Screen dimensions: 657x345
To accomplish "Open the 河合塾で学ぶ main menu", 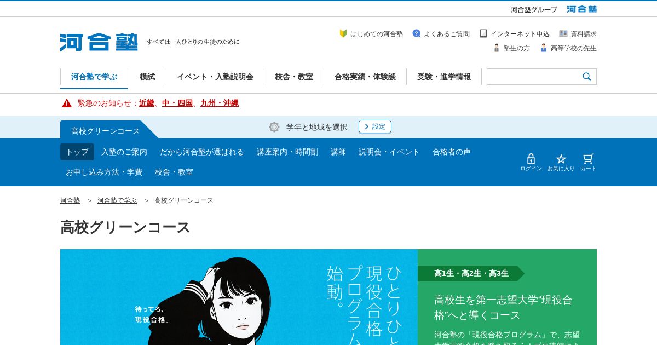I will 94,77.
